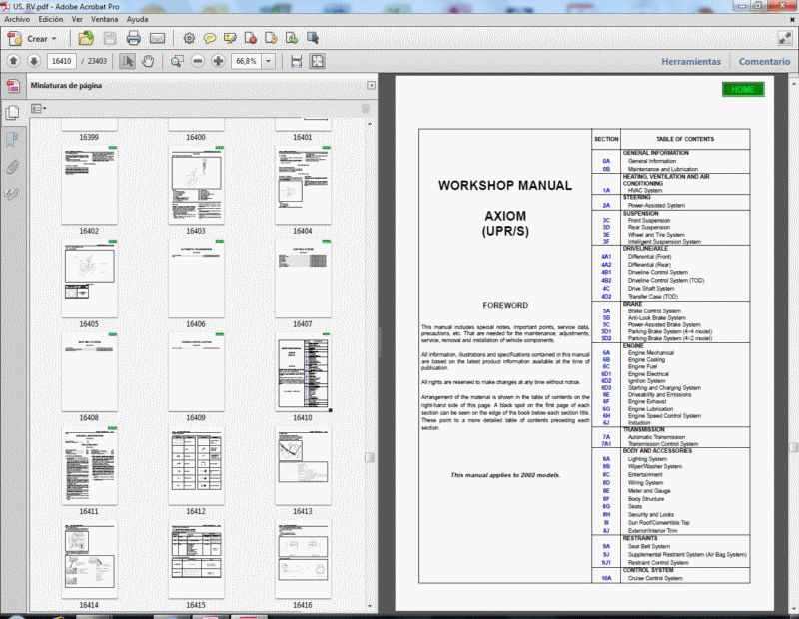The width and height of the screenshot is (799, 619).
Task: Select thumbnail of page 16415
Action: coord(196,559)
